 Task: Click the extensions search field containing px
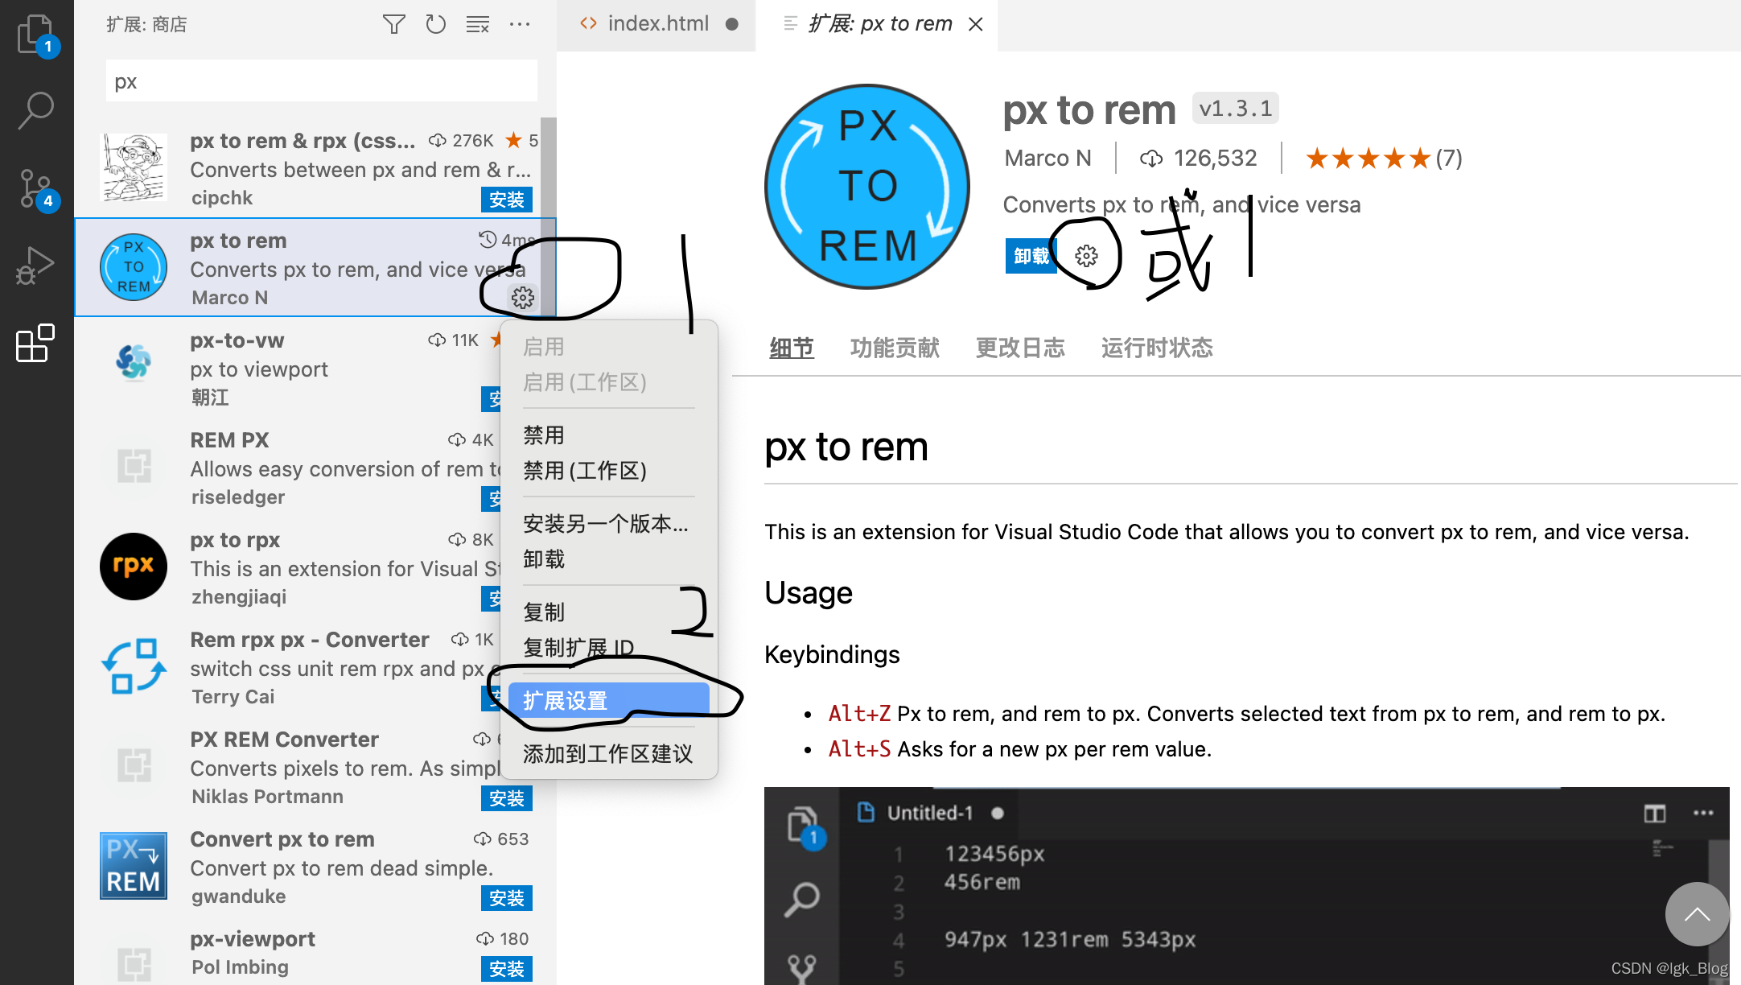[321, 81]
